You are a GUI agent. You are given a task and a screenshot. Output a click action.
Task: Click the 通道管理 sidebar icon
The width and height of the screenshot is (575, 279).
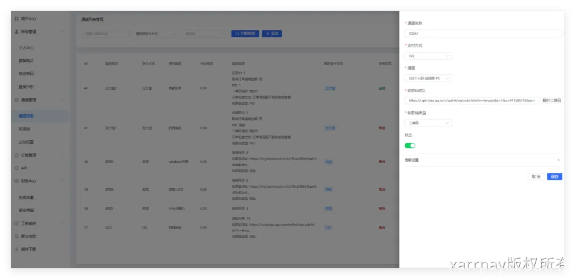click(16, 100)
